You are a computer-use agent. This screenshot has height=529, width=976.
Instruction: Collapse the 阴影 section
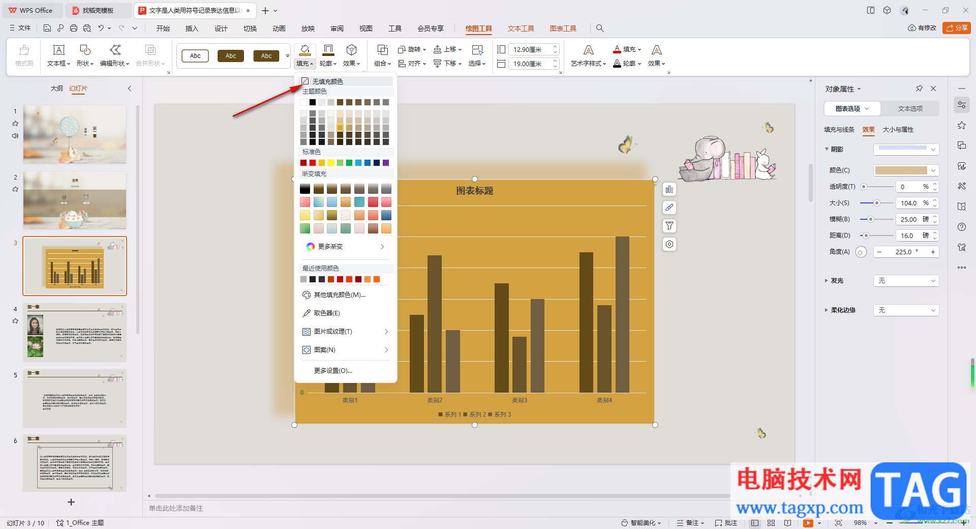pyautogui.click(x=827, y=149)
